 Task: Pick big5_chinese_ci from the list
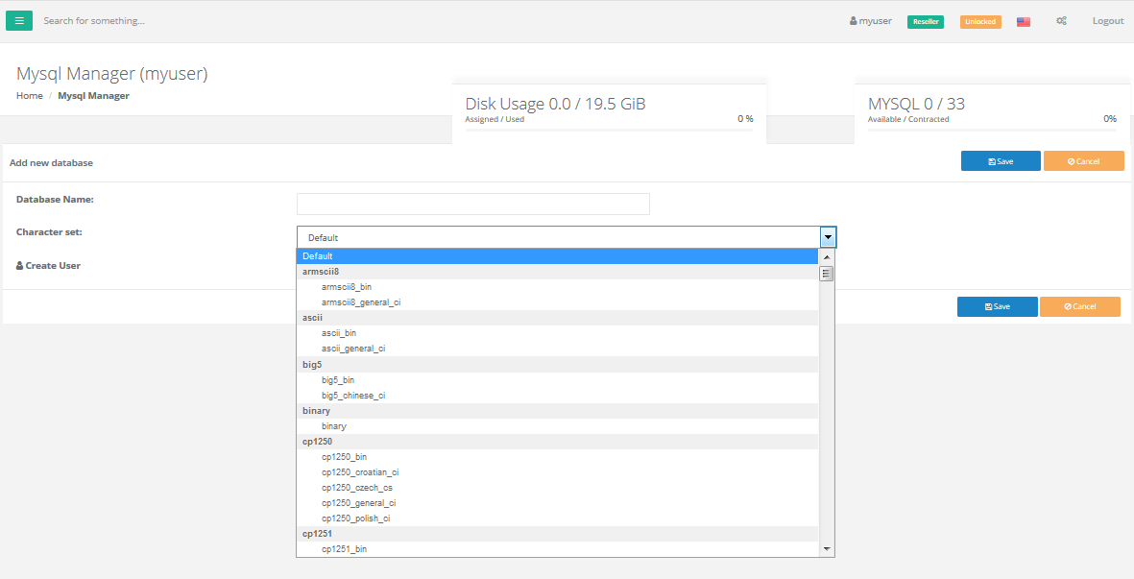[x=558, y=396]
